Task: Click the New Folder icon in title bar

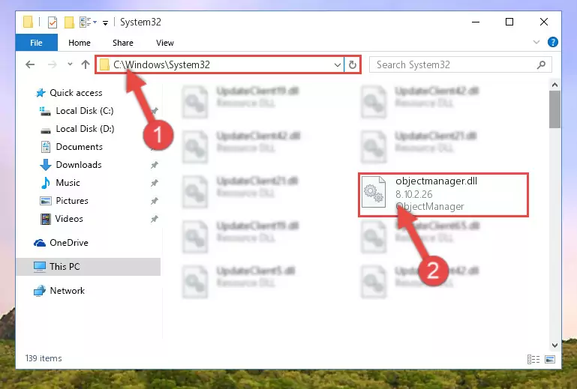Action: (x=69, y=22)
